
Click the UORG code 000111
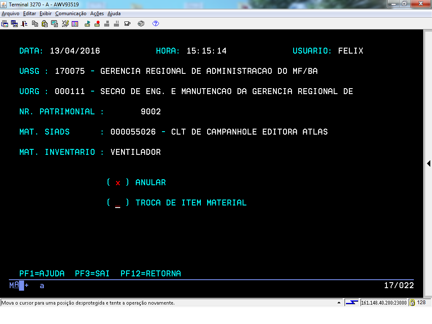[x=70, y=92]
